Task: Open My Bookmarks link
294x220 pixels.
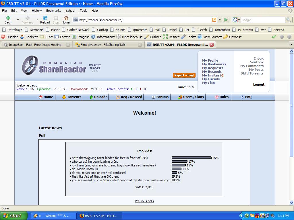Action: [x=214, y=64]
